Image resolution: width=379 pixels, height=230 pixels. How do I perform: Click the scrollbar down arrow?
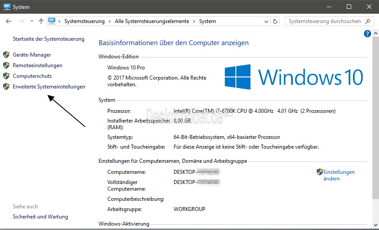(375, 225)
